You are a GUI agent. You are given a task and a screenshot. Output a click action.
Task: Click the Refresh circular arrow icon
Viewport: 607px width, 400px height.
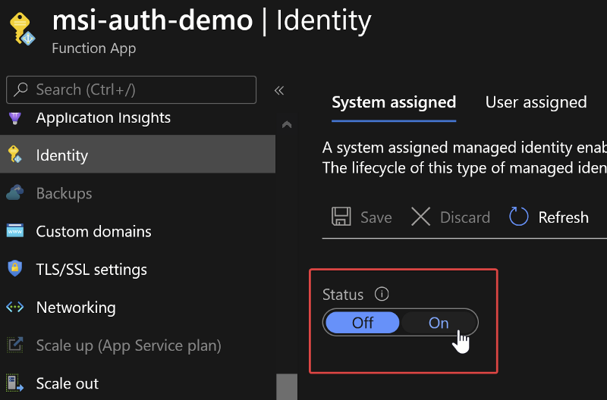click(x=518, y=217)
